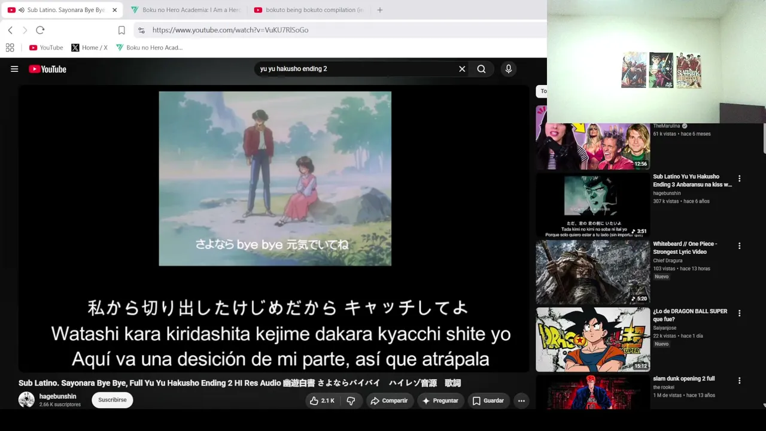Viewport: 766px width, 431px height.
Task: Open the YouTube guide hamburger menu
Action: tap(14, 69)
